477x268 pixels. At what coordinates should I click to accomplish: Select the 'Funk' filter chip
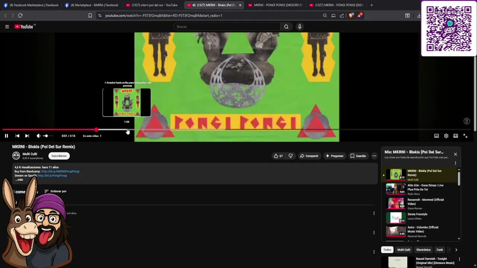[x=440, y=250]
